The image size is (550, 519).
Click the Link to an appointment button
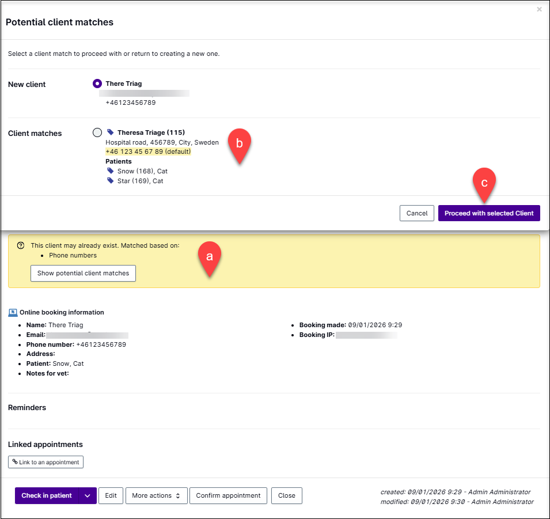pyautogui.click(x=45, y=462)
